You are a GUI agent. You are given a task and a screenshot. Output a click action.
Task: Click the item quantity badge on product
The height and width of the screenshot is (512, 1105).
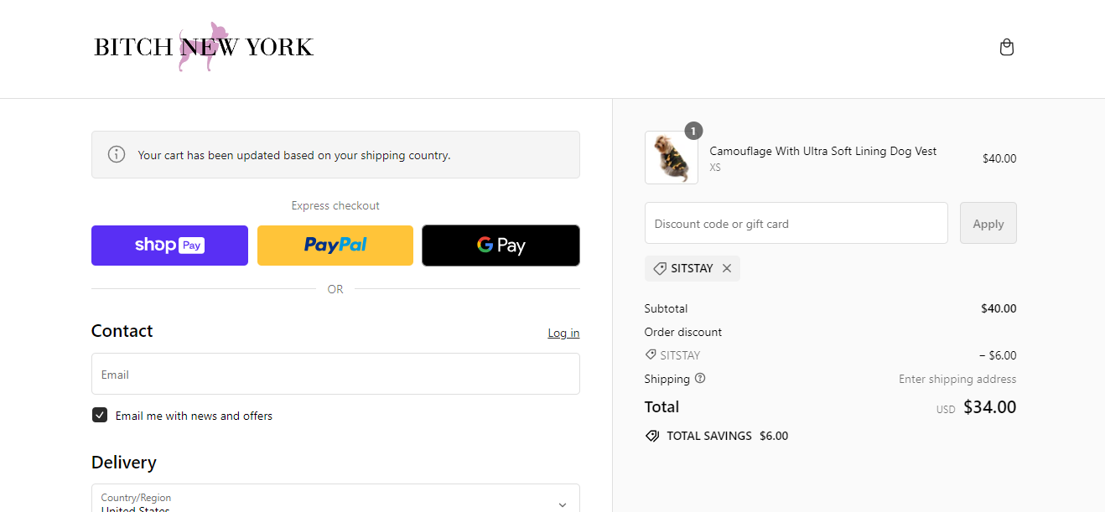click(693, 131)
